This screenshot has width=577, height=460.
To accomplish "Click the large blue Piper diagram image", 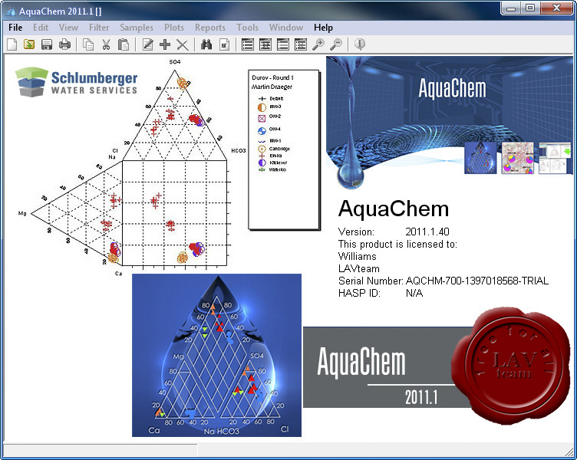I will click(x=216, y=355).
